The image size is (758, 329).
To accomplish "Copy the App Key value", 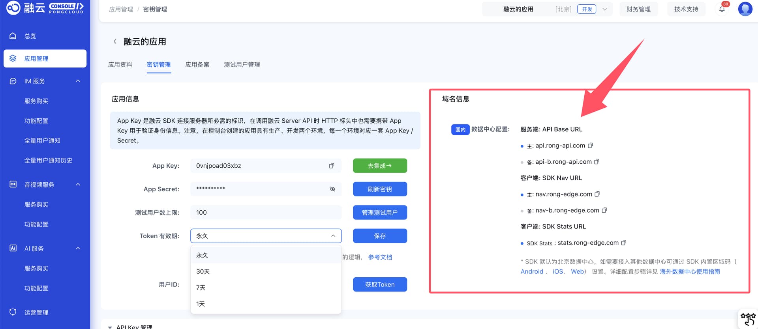I will 332,166.
